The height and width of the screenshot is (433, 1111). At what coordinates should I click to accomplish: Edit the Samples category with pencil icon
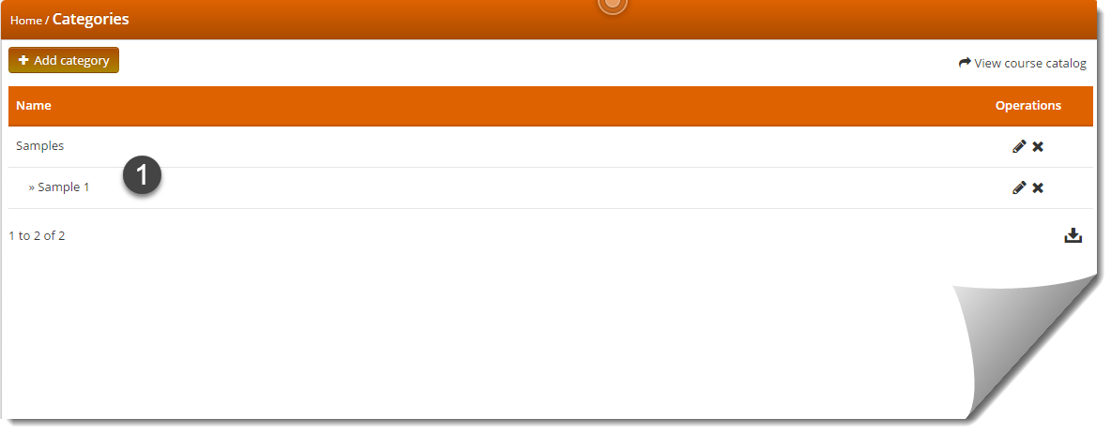pos(1019,146)
